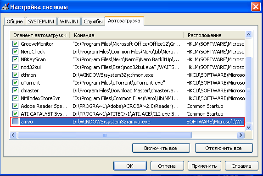The height and width of the screenshot is (176, 263).
Task: Open help with the Справка button
Action: pyautogui.click(x=241, y=166)
